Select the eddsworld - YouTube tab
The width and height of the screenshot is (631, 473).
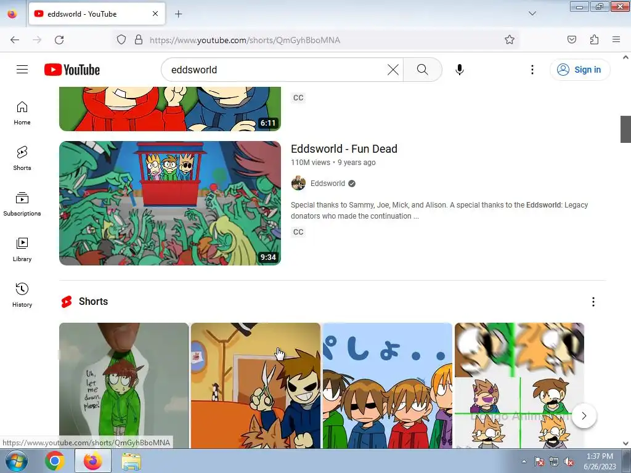point(97,14)
